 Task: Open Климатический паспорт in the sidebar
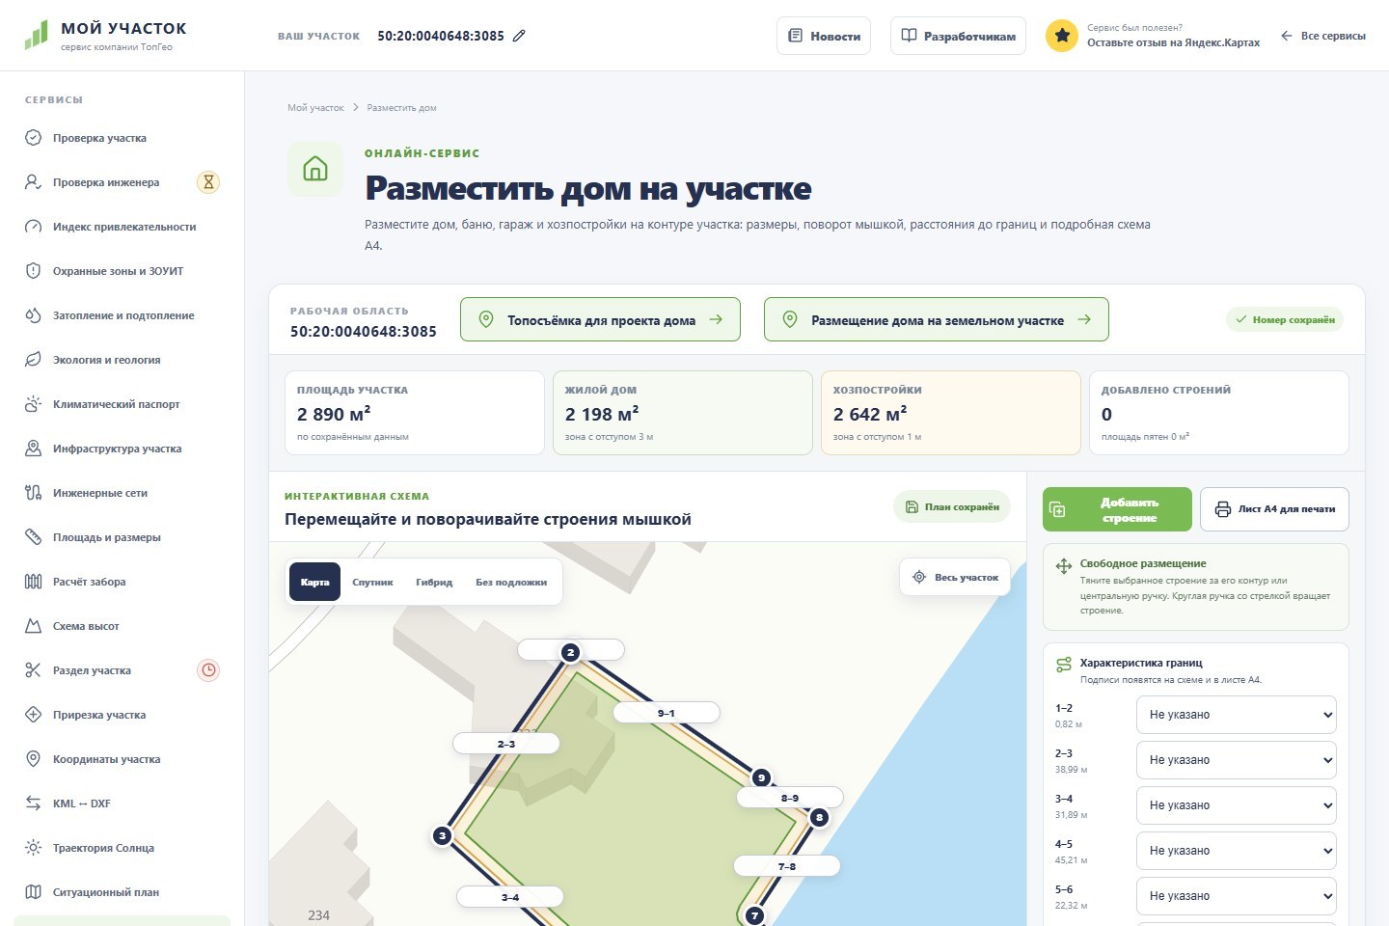point(123,404)
